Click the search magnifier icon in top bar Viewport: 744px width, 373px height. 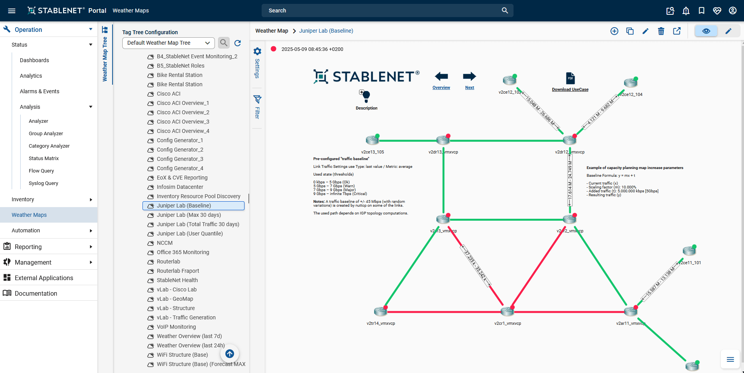[x=505, y=10]
